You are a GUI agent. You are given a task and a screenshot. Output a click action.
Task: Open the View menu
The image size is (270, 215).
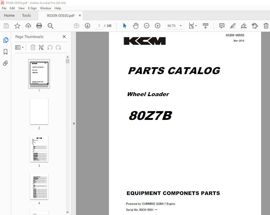click(x=21, y=8)
